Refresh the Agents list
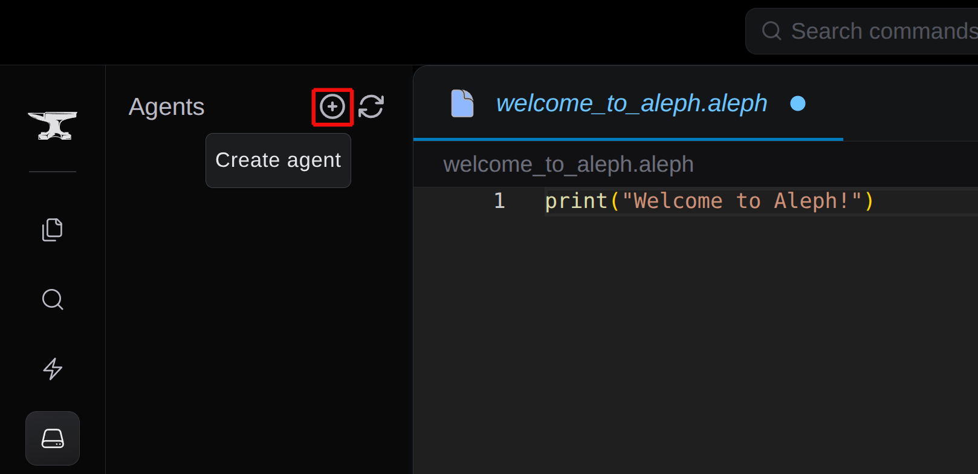 [372, 106]
